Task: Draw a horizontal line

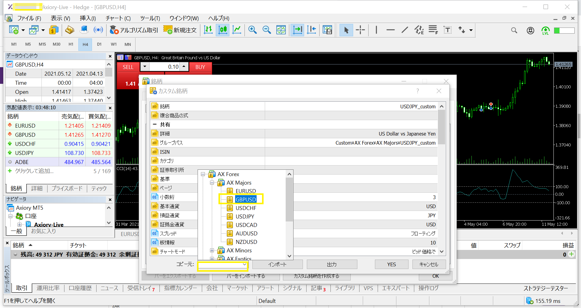Action: click(x=390, y=30)
